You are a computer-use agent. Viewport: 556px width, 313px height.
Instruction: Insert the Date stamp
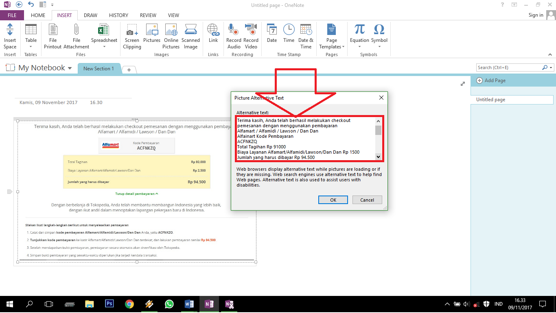click(x=272, y=33)
